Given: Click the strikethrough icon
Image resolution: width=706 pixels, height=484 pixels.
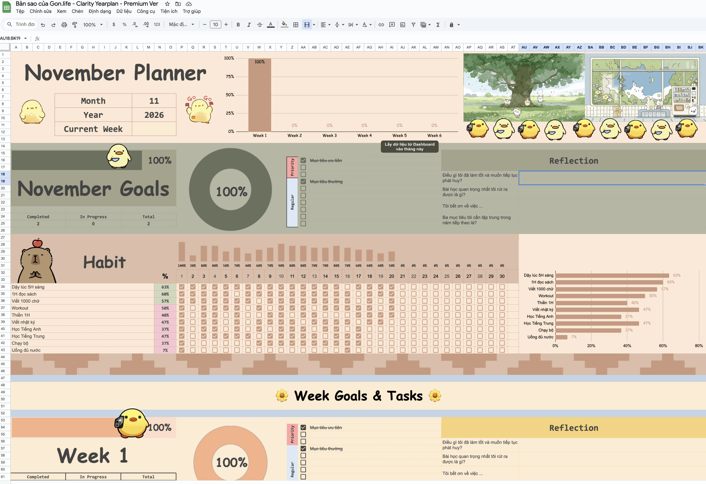Looking at the screenshot, I should (x=260, y=25).
